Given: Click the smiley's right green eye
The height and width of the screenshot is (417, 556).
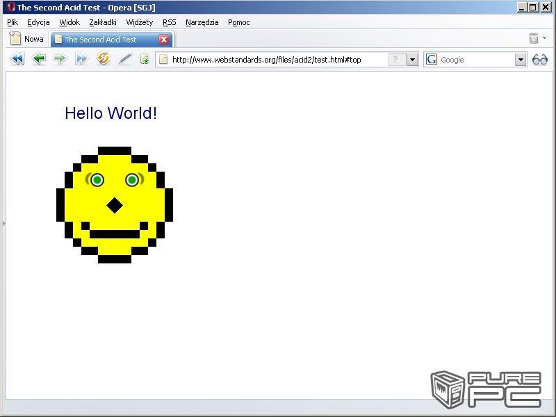Looking at the screenshot, I should (x=132, y=180).
